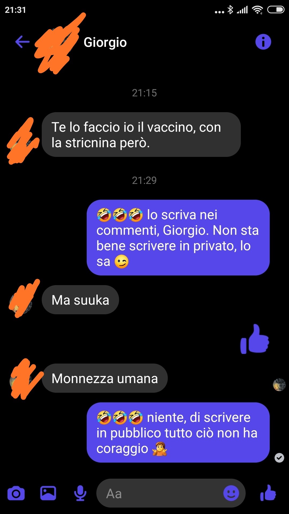Tap the seen-by avatar beside Monnezza umana
The width and height of the screenshot is (289, 514).
pyautogui.click(x=279, y=385)
